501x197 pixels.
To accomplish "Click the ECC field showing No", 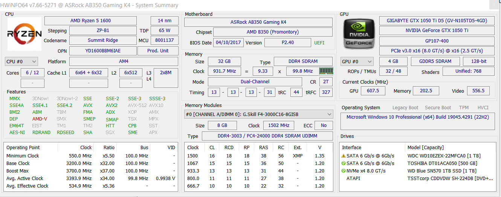I will click(x=324, y=125).
